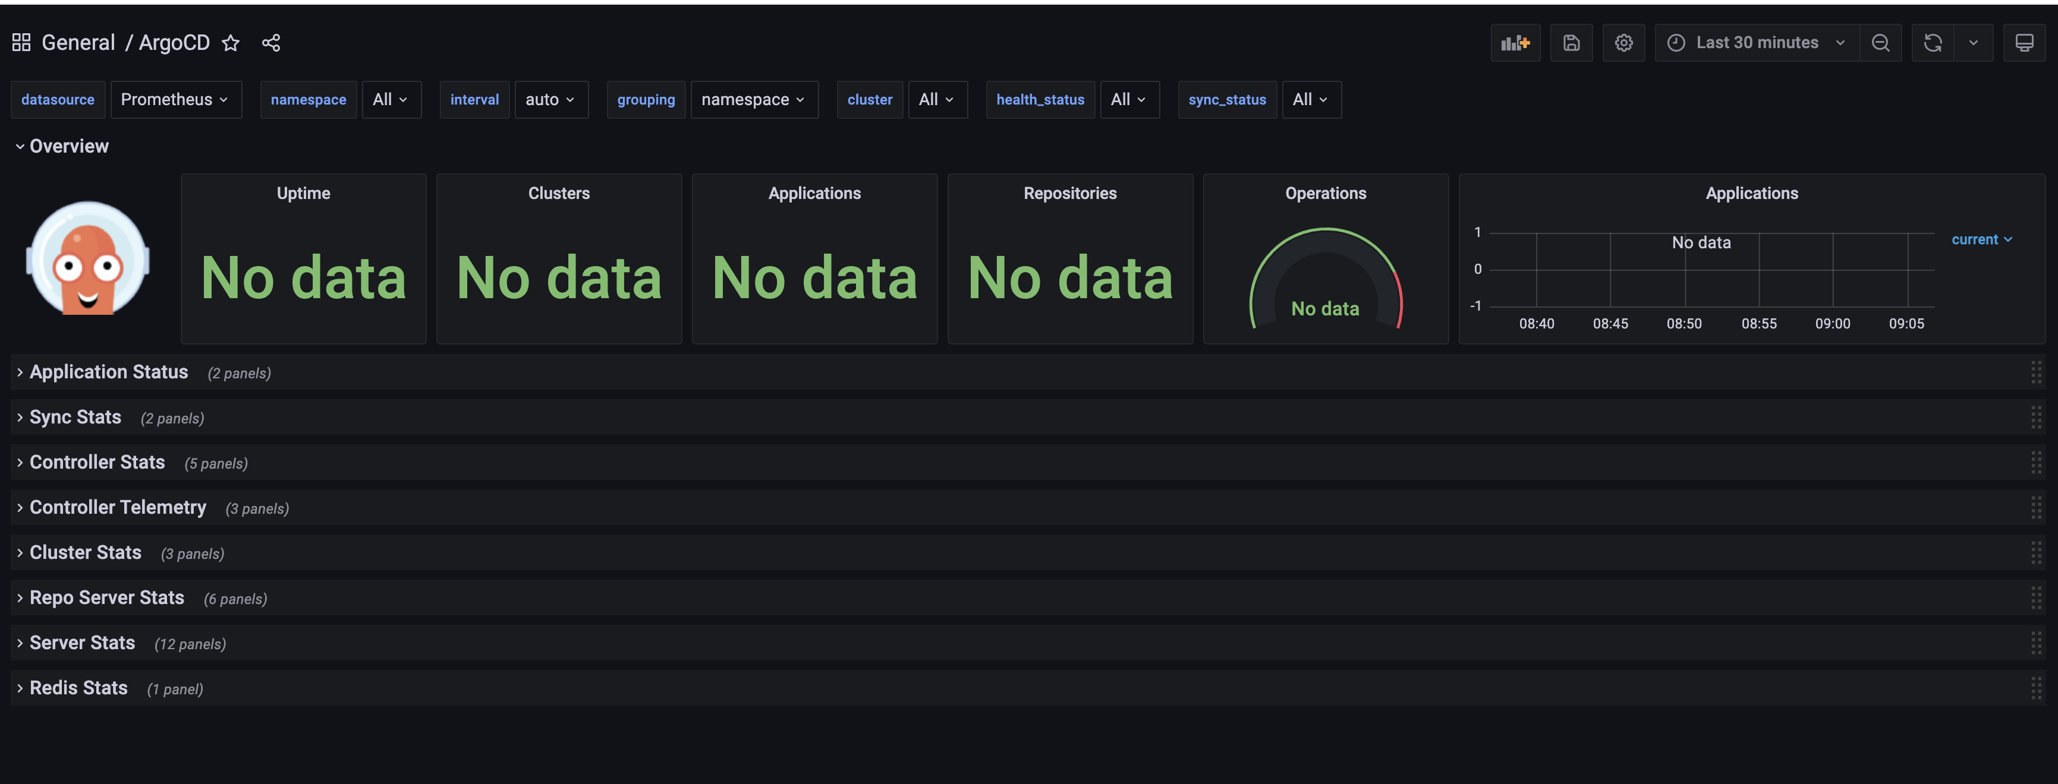The width and height of the screenshot is (2058, 784).
Task: Open the Last 30 minutes time picker
Action: [x=1757, y=42]
